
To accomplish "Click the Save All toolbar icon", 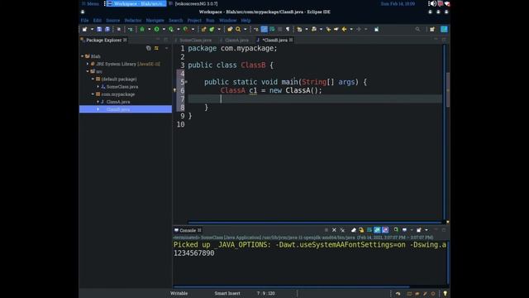I will coord(107,30).
